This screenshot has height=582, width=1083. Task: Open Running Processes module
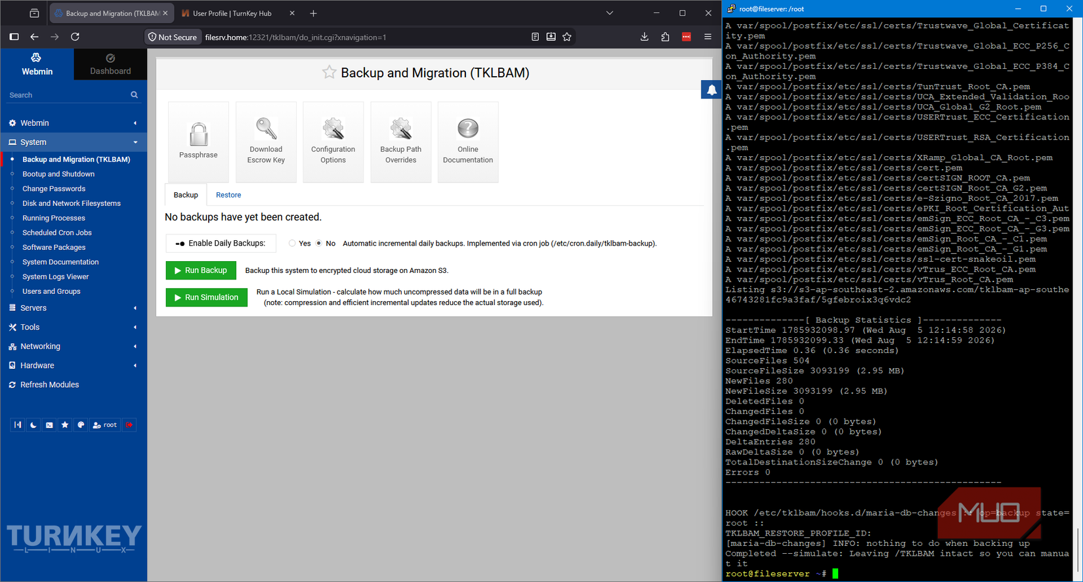tap(54, 218)
